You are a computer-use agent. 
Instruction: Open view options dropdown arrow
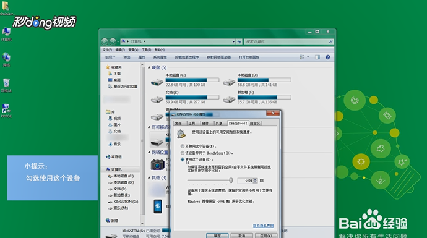tap(308, 57)
